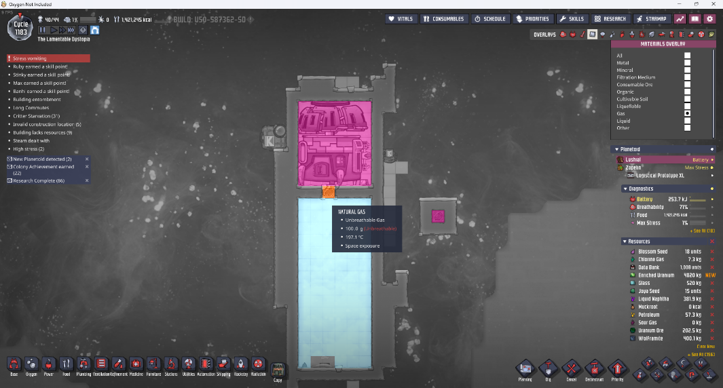Toggle the Power overlay icon
723x388 pixels.
tap(573, 34)
